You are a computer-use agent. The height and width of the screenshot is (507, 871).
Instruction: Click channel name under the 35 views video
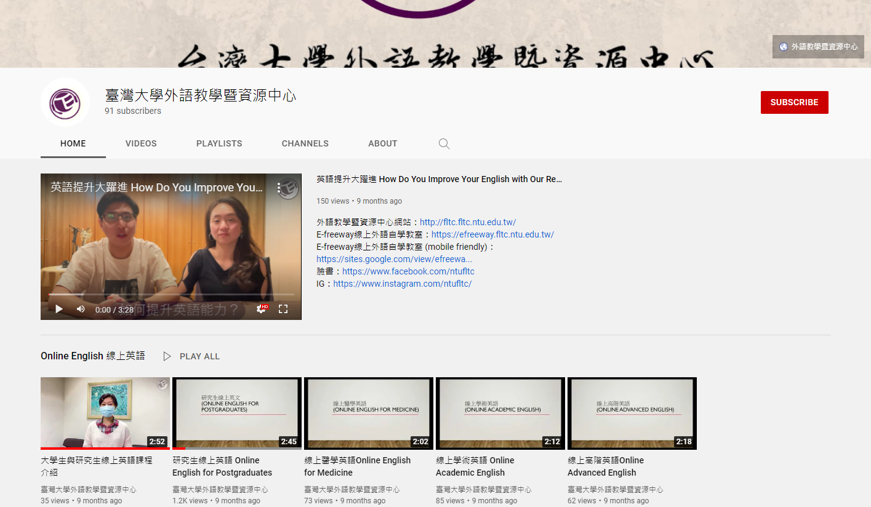(89, 490)
